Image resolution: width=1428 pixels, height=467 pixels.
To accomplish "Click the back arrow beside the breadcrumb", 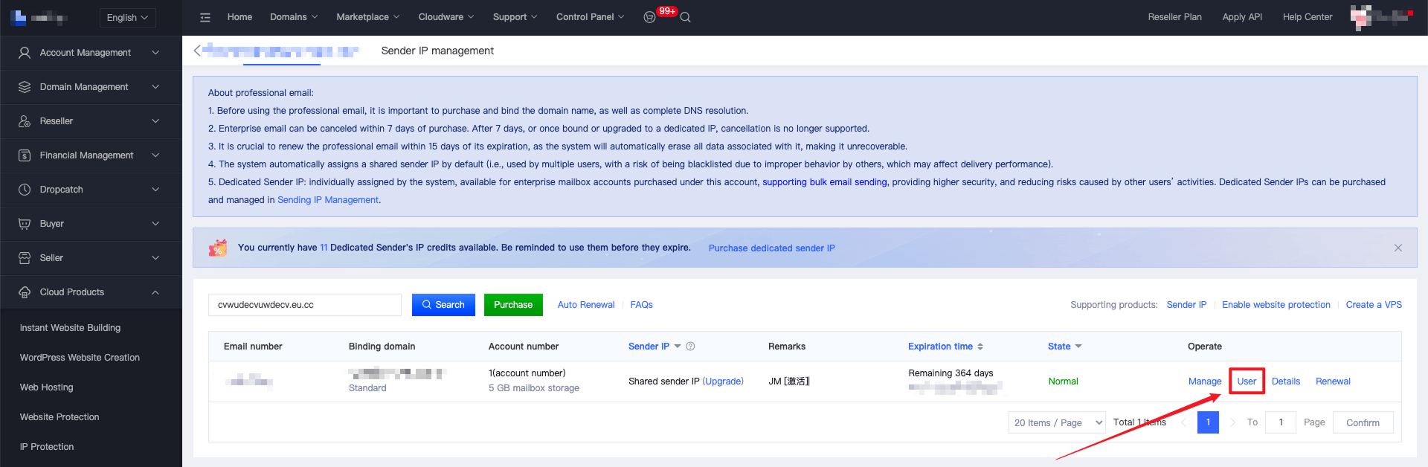I will pos(197,51).
